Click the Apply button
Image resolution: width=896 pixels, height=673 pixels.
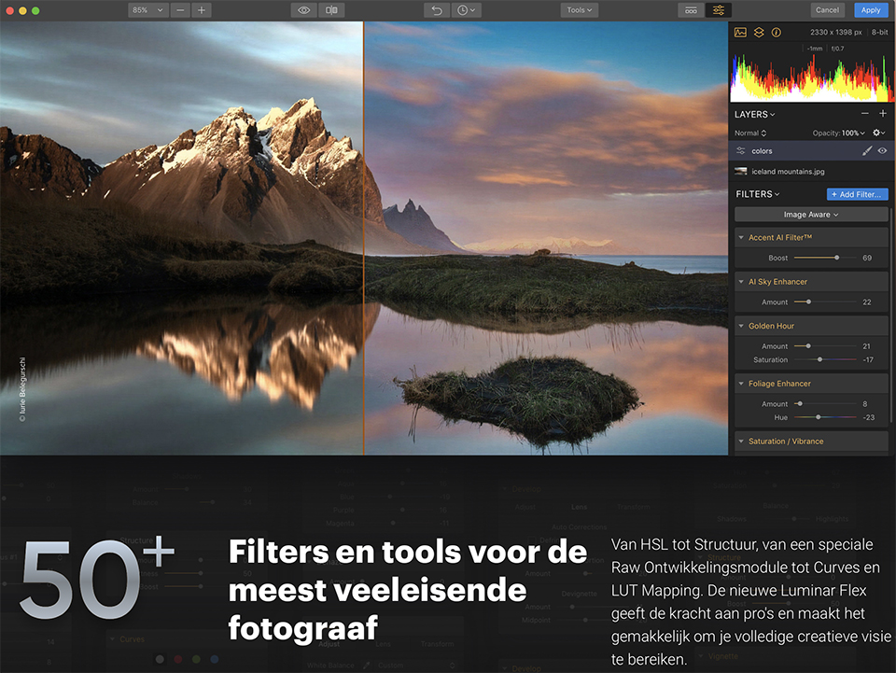870,10
